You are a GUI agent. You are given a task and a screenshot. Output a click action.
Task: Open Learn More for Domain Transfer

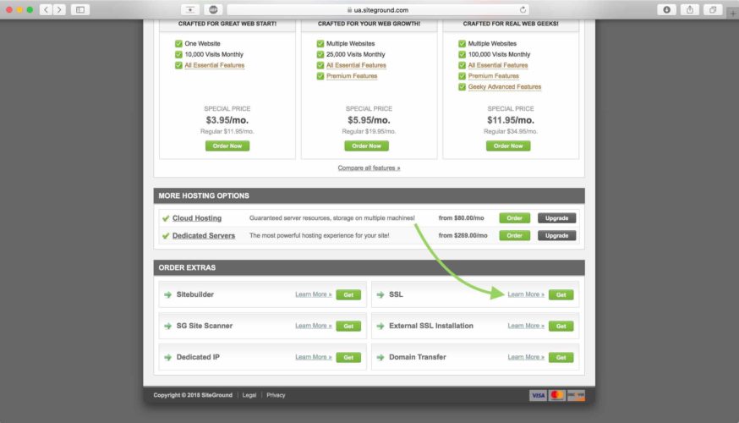tap(526, 357)
